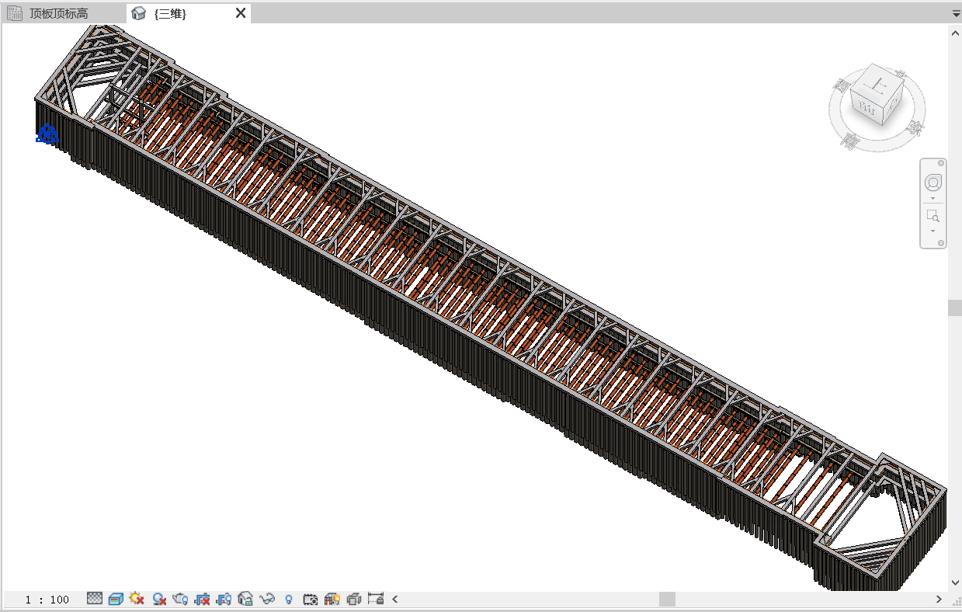This screenshot has height=612, width=962.
Task: Toggle Reveal Hidden Elements lightbulb icon
Action: point(289,600)
